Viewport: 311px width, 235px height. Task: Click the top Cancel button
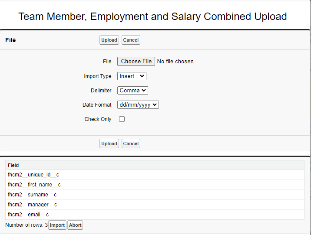pyautogui.click(x=131, y=40)
